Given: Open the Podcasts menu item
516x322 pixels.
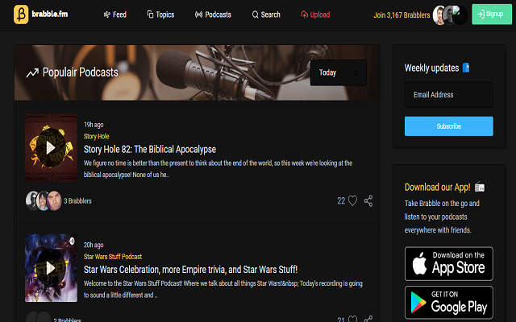Looking at the screenshot, I should coord(213,14).
